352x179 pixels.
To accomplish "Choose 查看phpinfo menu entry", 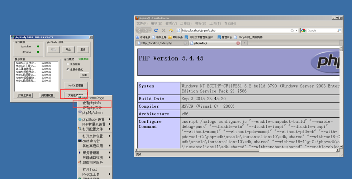I will pos(95,103).
